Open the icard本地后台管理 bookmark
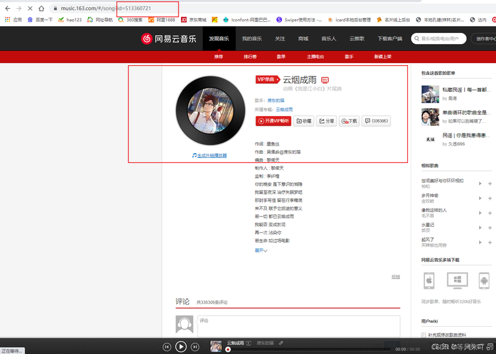The image size is (496, 354). [349, 20]
